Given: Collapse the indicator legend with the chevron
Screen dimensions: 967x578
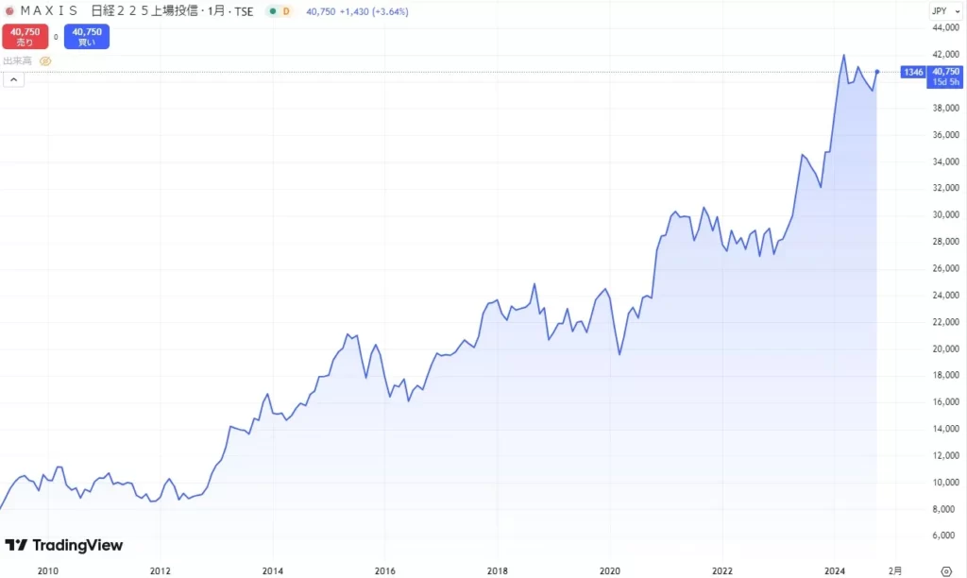Looking at the screenshot, I should click(13, 79).
